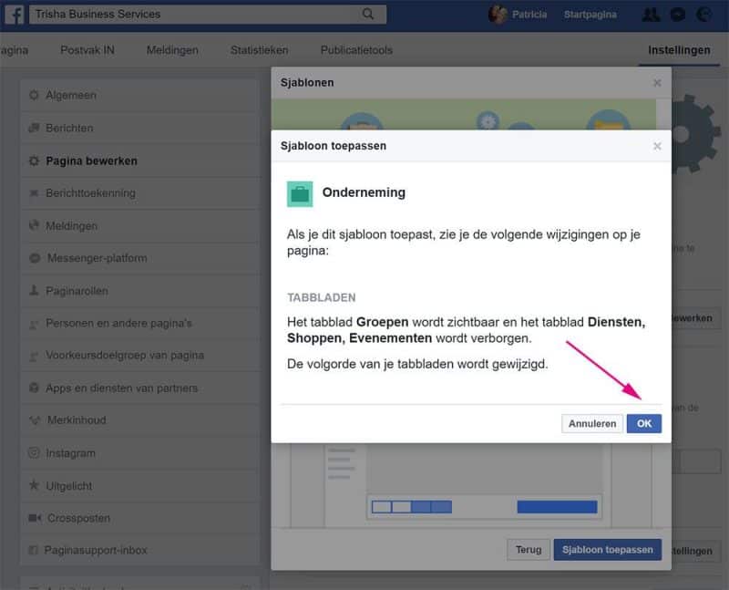Screen dimensions: 729x590
Task: Select Berichttoekenning in settings sidebar
Action: click(139, 192)
